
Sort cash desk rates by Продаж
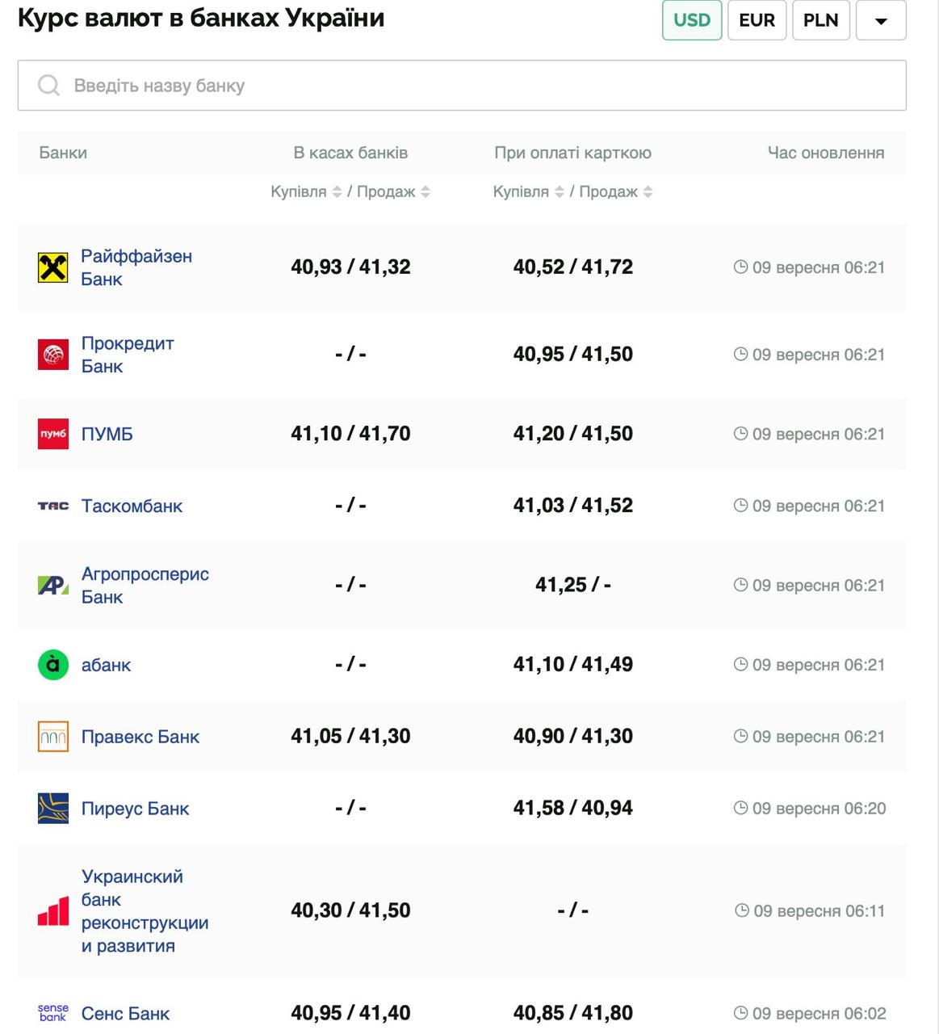pyautogui.click(x=425, y=191)
